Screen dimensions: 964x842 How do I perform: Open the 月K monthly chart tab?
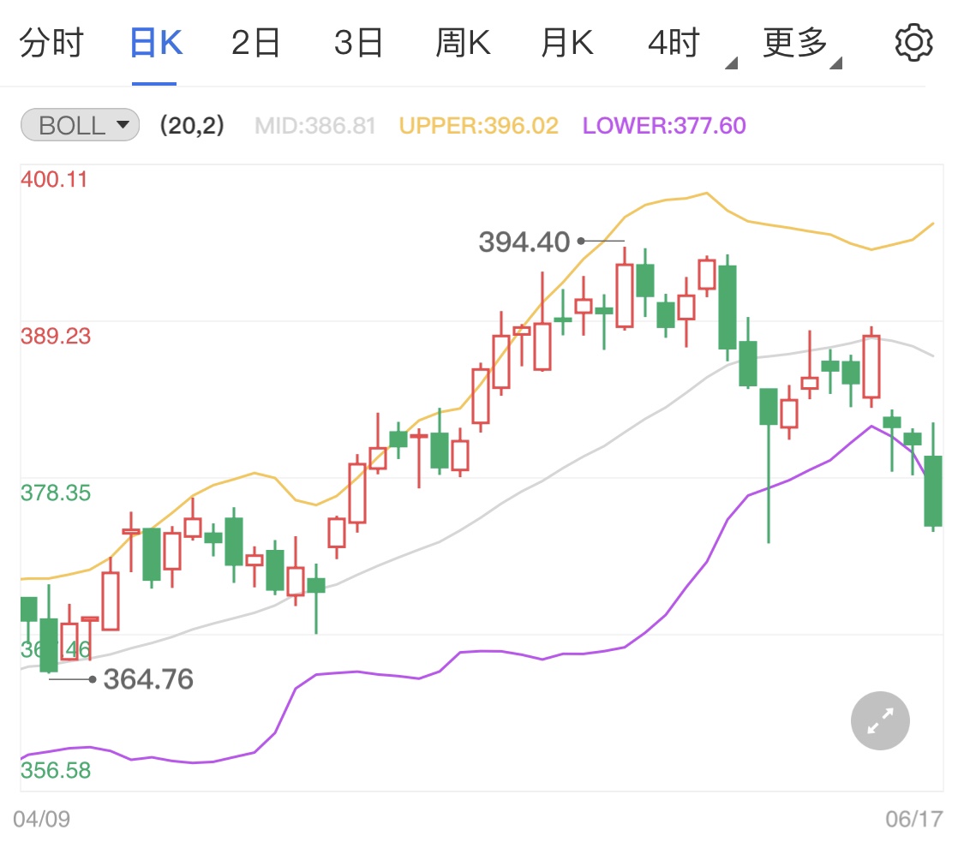[567, 43]
